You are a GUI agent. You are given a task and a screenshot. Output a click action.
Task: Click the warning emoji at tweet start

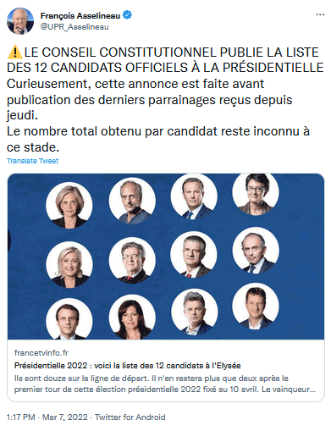pos(14,52)
